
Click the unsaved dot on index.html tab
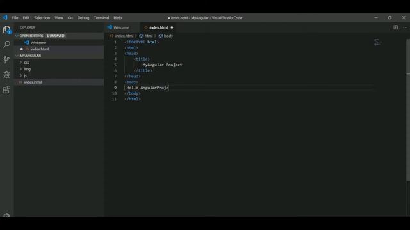[172, 27]
